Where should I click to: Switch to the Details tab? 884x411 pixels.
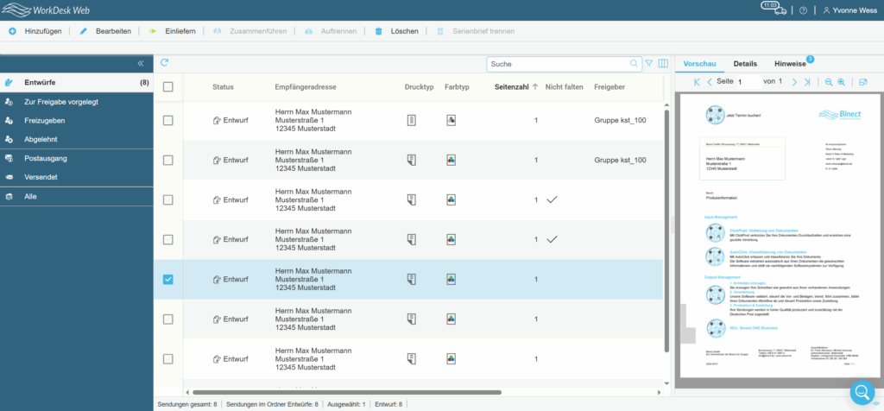[745, 64]
